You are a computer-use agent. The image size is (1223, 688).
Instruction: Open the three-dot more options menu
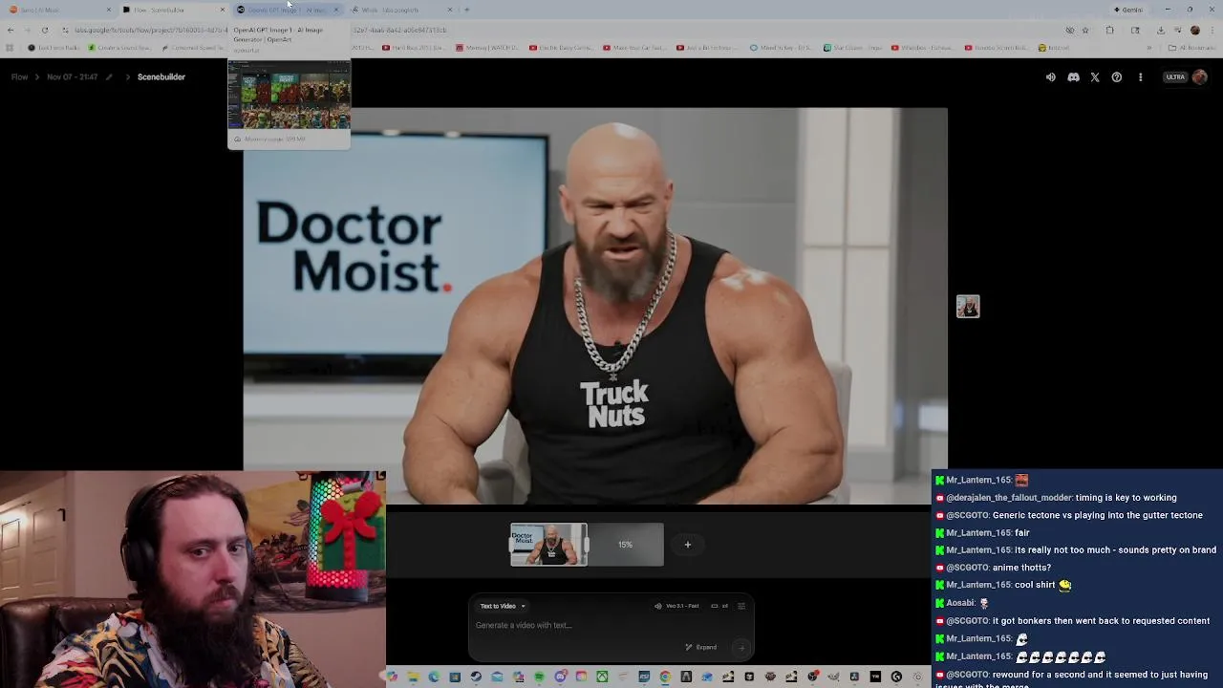[x=1140, y=77]
